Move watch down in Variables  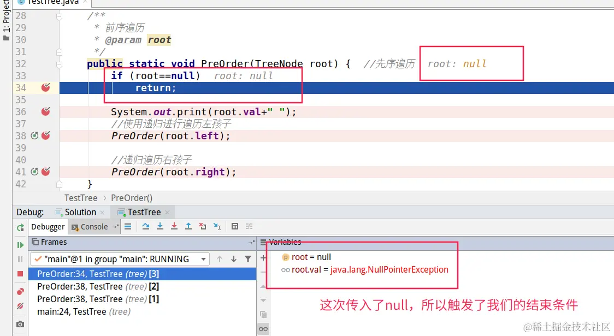[x=263, y=300]
